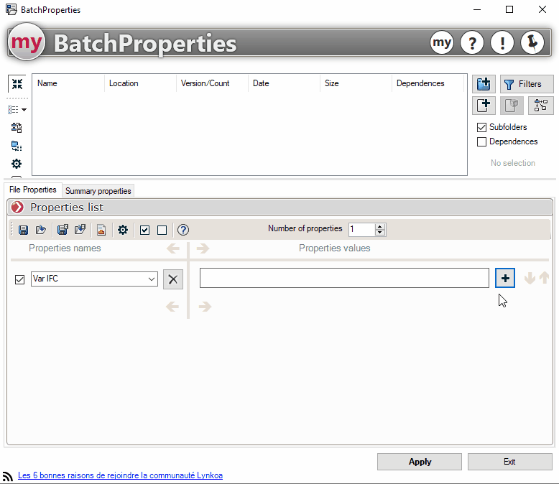
Task: Maximize the BatchProperties window
Action: tap(509, 9)
